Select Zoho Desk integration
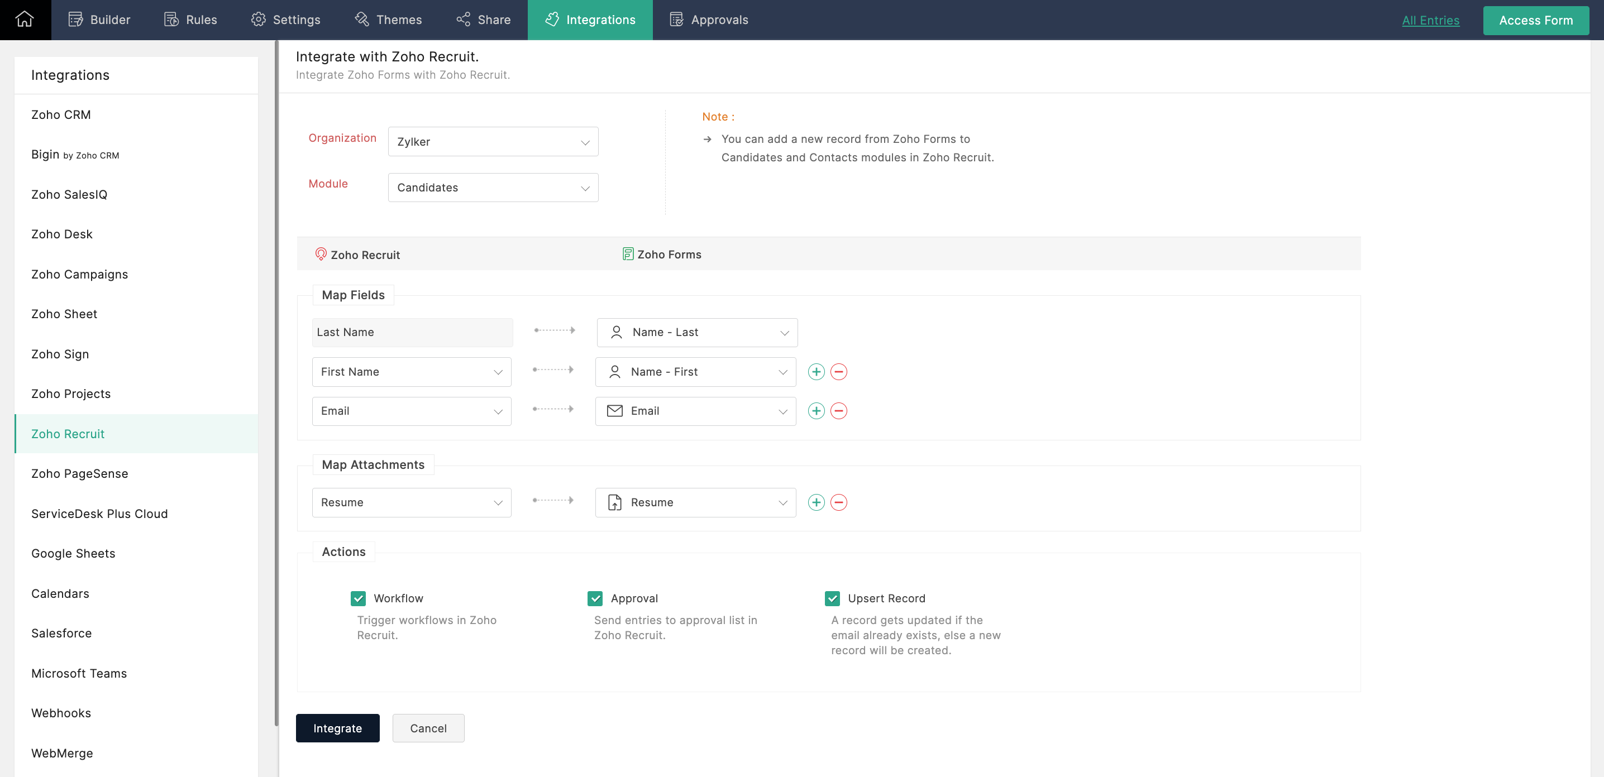Viewport: 1604px width, 777px height. click(x=136, y=234)
